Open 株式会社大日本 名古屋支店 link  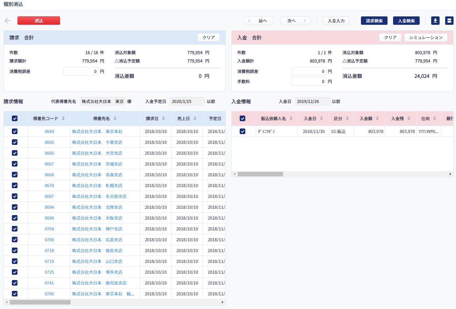pyautogui.click(x=100, y=196)
